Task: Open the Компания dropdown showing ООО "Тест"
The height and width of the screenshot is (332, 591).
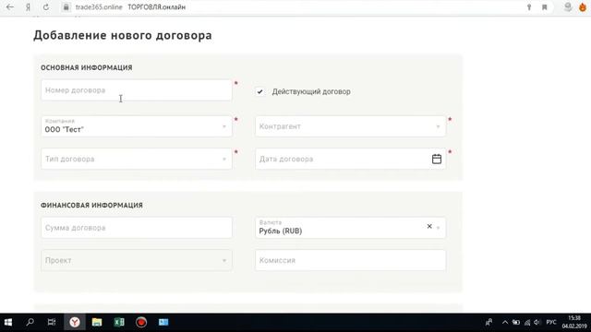Action: point(137,126)
